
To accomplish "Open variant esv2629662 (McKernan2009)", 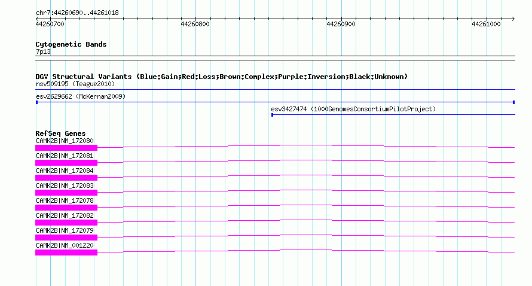I will (81, 96).
